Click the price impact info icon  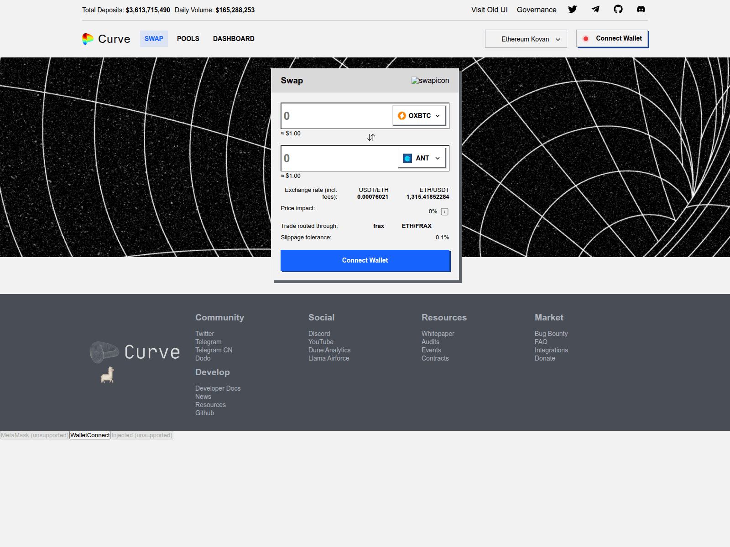pyautogui.click(x=445, y=212)
